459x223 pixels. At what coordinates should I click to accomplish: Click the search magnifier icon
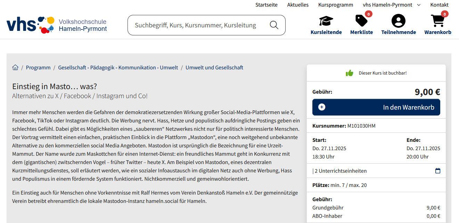(x=274, y=25)
